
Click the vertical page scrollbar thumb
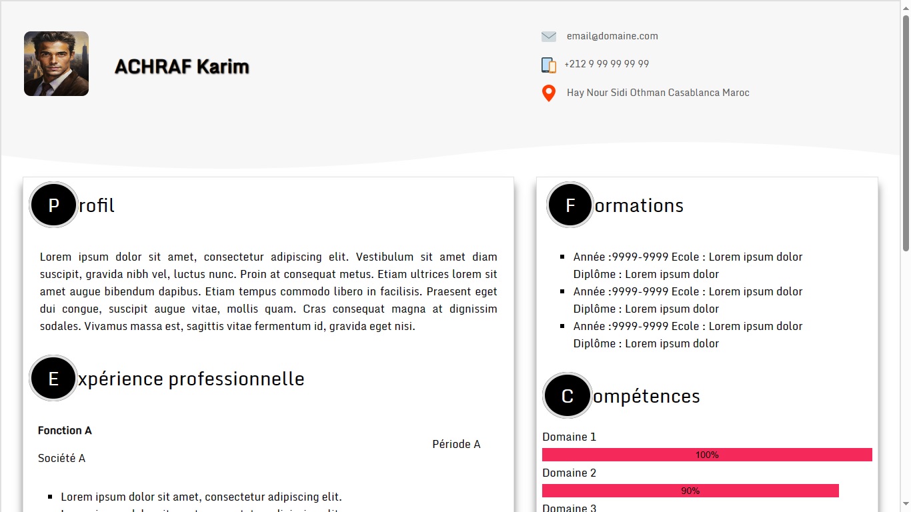click(906, 133)
